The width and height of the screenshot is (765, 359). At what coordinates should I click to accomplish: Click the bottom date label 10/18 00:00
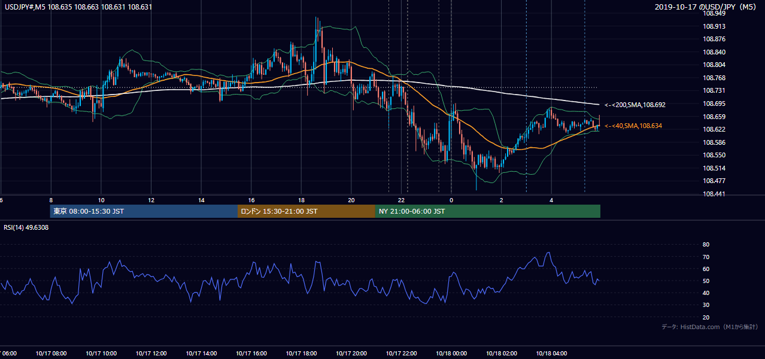451,354
